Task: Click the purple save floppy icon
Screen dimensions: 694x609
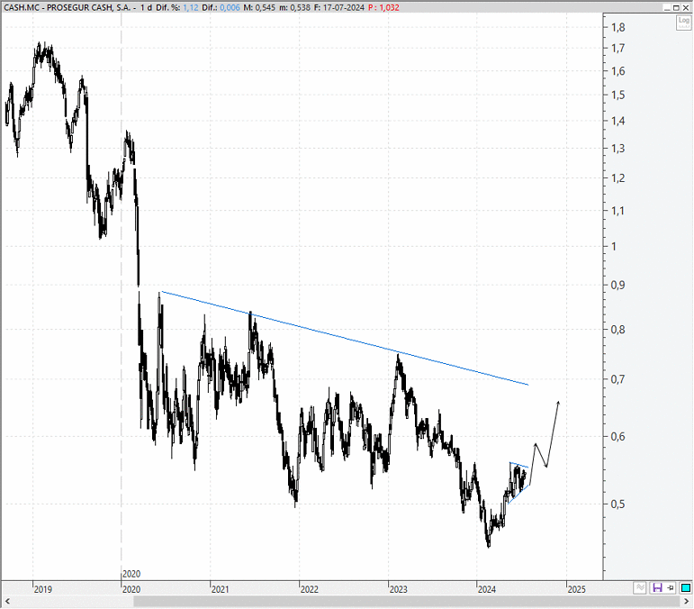Action: tap(657, 587)
